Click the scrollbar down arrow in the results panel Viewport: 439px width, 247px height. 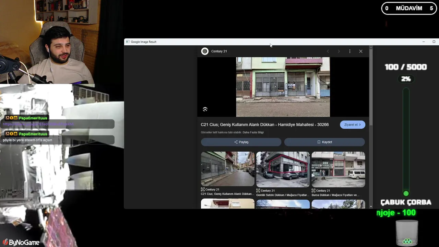371,207
